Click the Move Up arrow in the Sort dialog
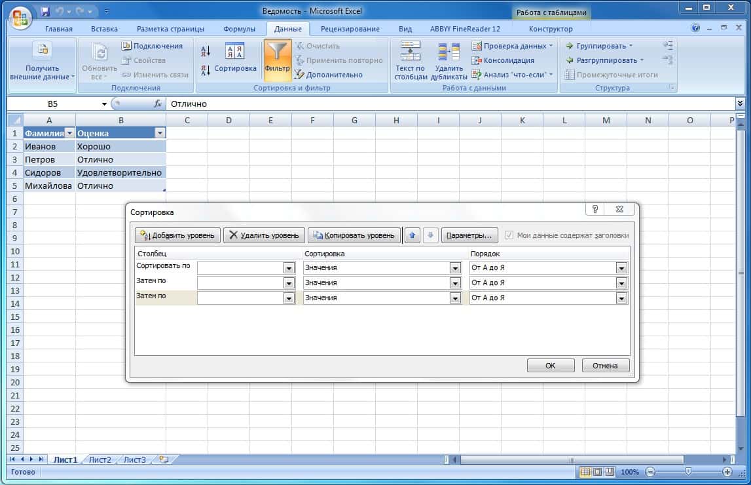The height and width of the screenshot is (485, 751). pyautogui.click(x=412, y=235)
